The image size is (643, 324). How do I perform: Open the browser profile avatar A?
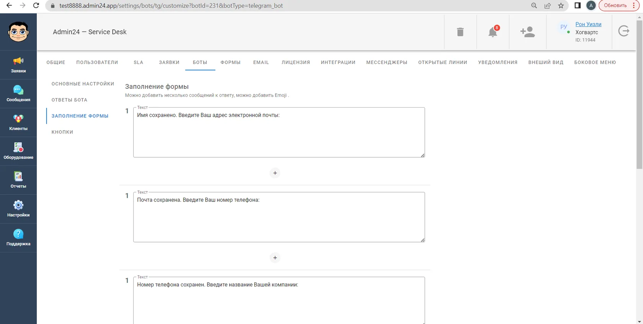point(591,6)
